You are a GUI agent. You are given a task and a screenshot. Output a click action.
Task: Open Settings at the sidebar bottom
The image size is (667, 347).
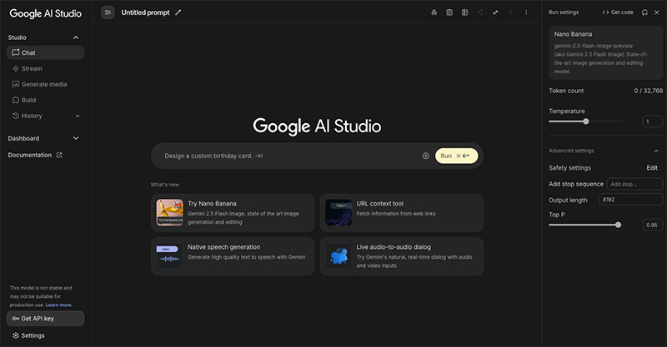click(28, 335)
